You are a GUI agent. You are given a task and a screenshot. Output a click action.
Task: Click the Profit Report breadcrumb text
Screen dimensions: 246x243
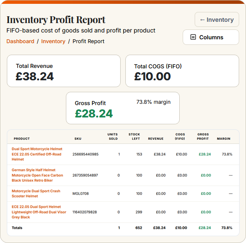(88, 41)
